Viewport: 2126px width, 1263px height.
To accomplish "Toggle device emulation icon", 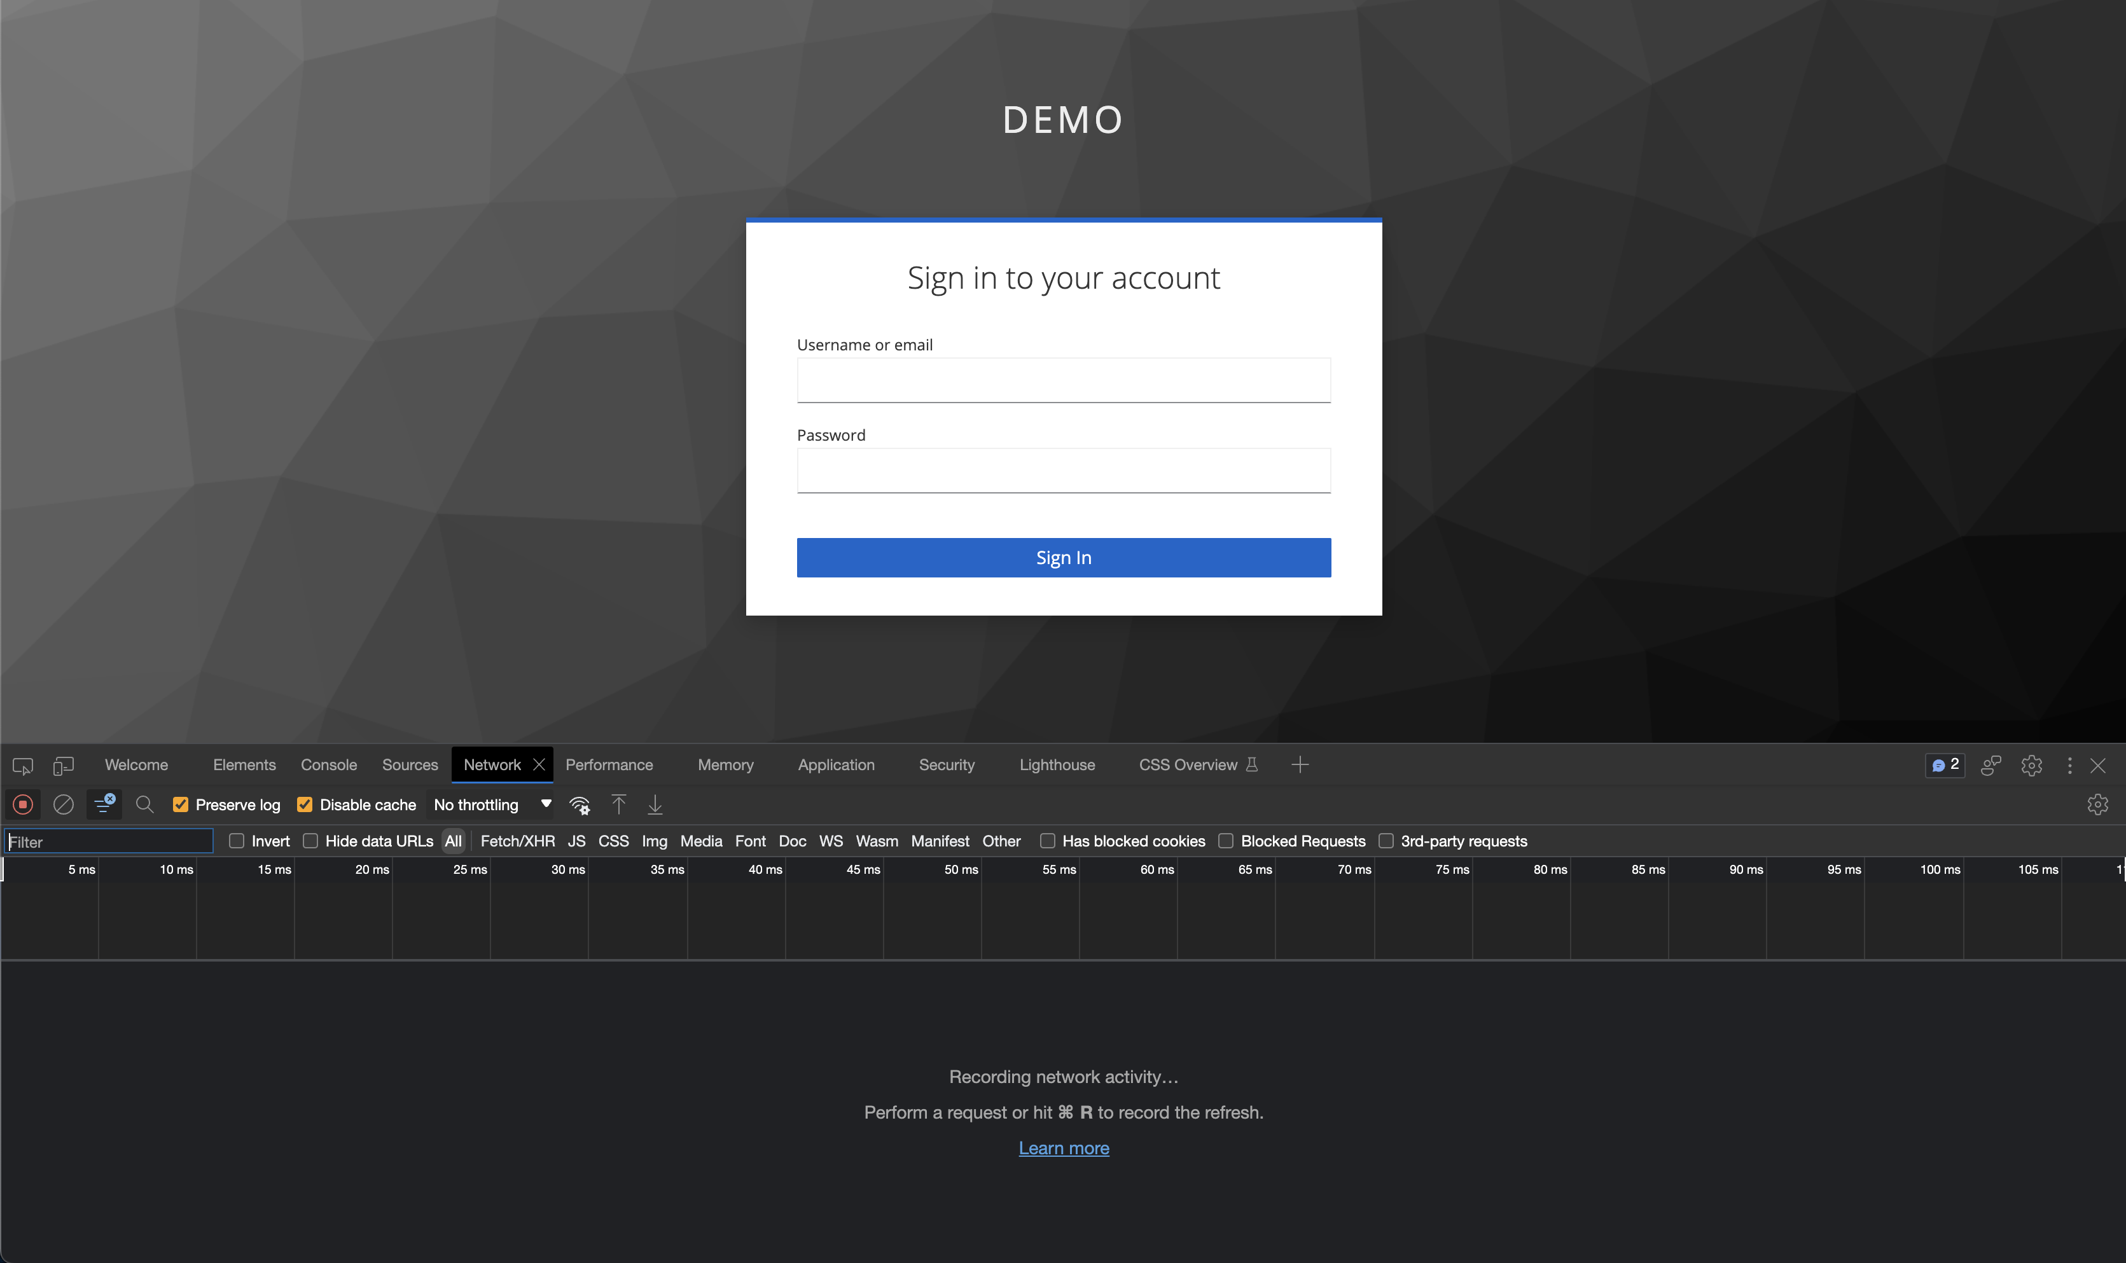I will click(63, 765).
